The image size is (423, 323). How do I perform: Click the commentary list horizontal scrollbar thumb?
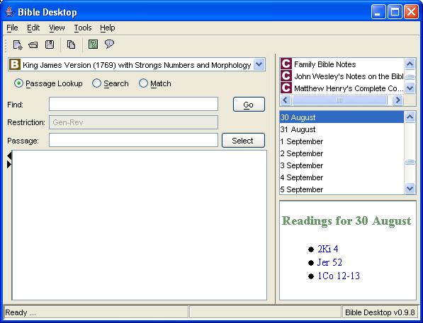[x=339, y=100]
